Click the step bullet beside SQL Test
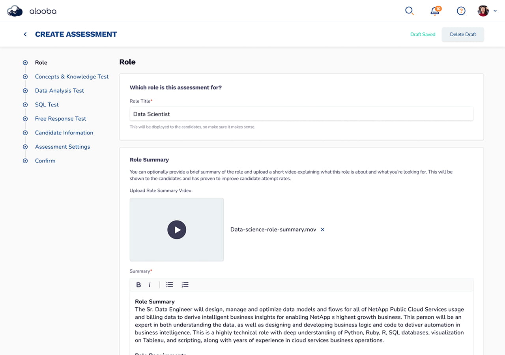The width and height of the screenshot is (505, 355). (x=25, y=105)
